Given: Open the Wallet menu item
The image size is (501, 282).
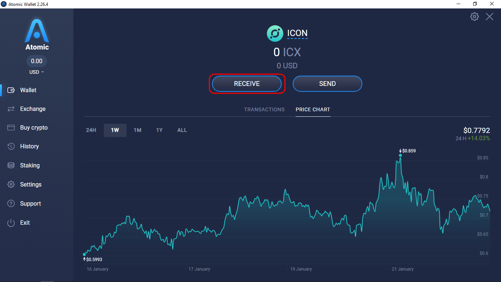Looking at the screenshot, I should (x=28, y=90).
